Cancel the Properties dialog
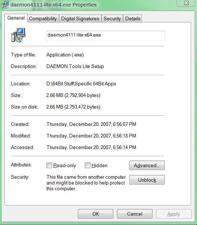This screenshot has width=197, height=225. pos(135,214)
